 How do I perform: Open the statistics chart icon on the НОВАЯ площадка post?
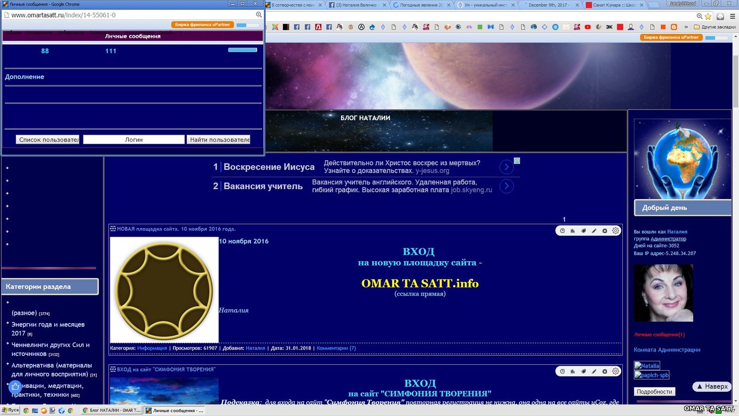coord(572,231)
